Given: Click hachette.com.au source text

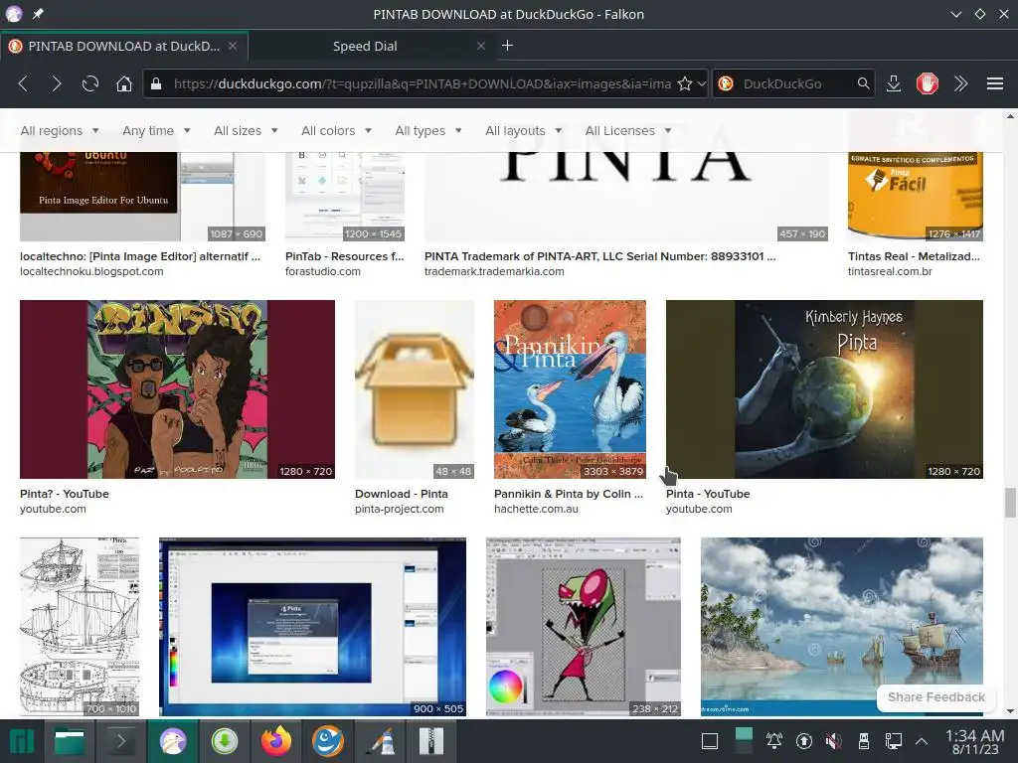Looking at the screenshot, I should (536, 510).
